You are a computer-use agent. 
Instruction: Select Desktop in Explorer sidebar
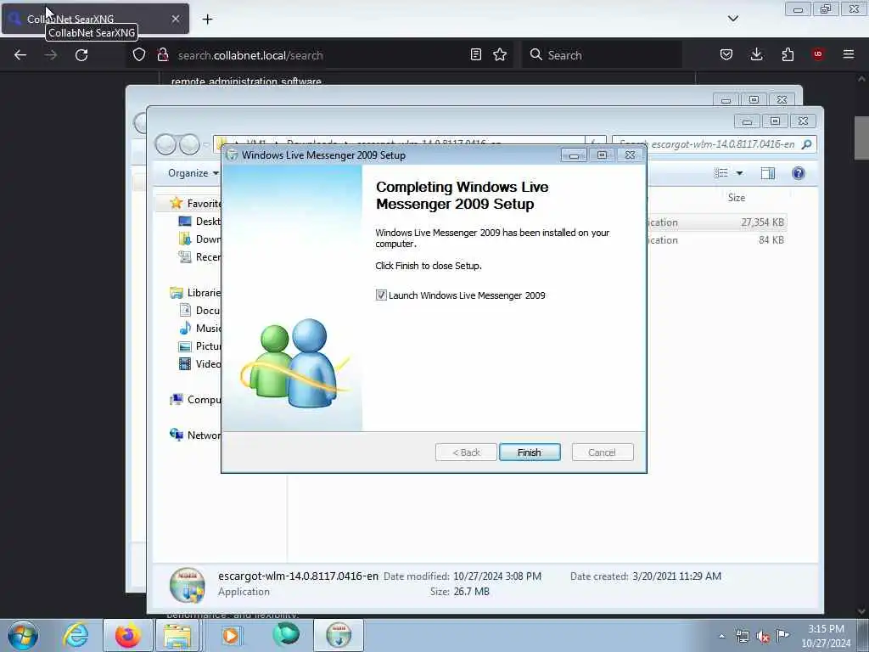199,222
